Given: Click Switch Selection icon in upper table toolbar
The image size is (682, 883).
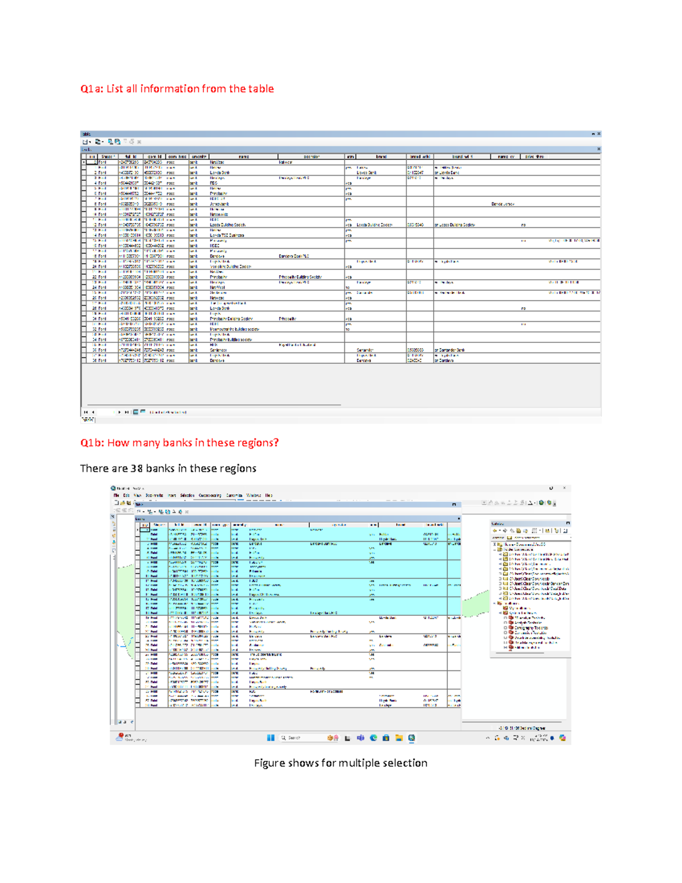Looking at the screenshot, I should coord(118,142).
